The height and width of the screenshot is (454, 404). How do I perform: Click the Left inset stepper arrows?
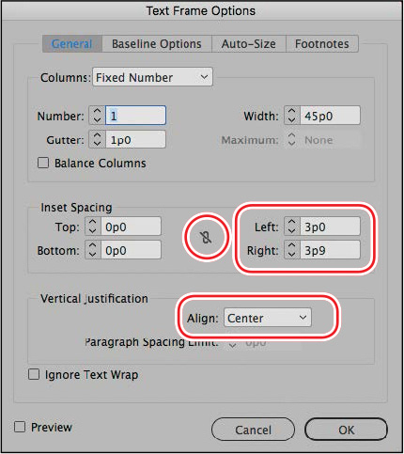pos(292,226)
